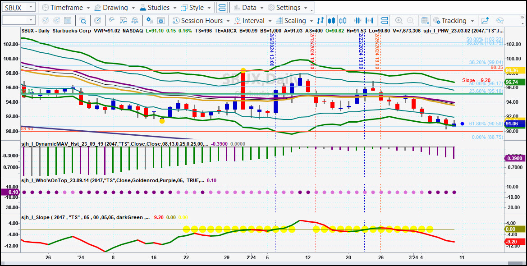
Task: Select the filled candlestick chart style
Action: [332, 20]
